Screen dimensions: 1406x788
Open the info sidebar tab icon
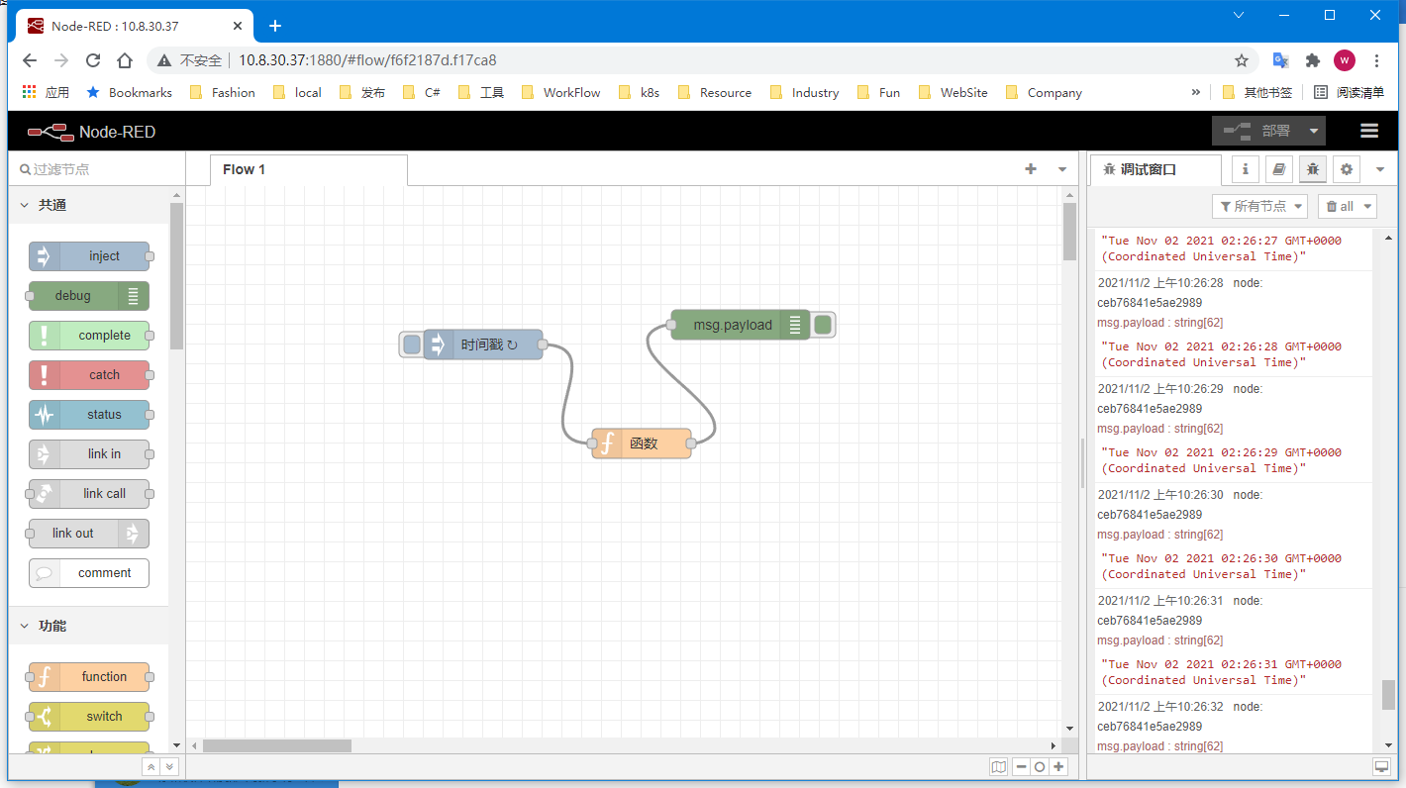[x=1245, y=169]
